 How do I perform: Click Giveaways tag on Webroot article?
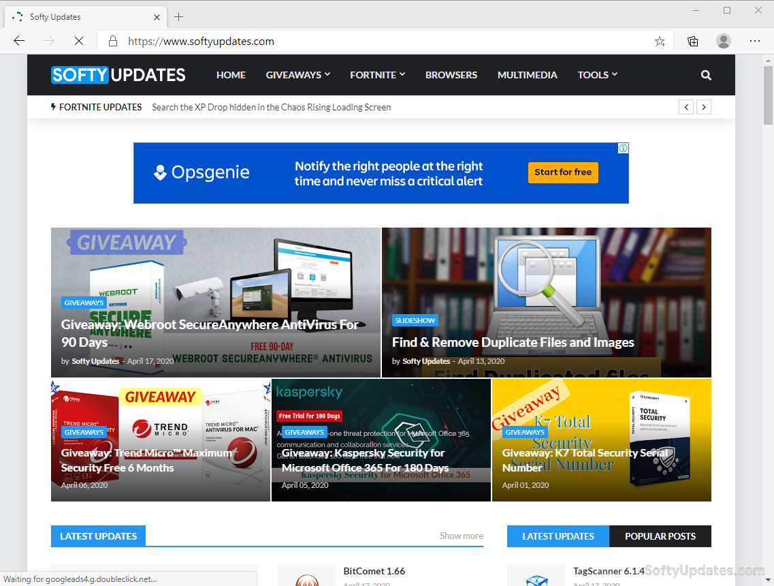point(84,303)
